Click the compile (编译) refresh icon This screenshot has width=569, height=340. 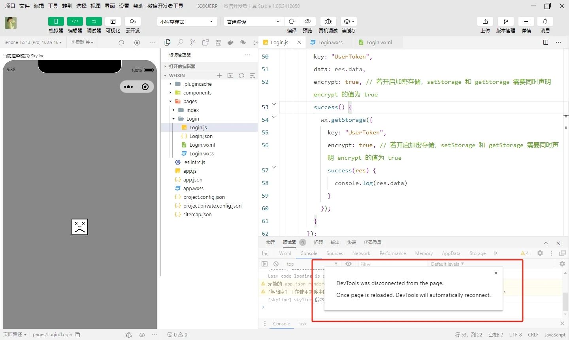(292, 21)
